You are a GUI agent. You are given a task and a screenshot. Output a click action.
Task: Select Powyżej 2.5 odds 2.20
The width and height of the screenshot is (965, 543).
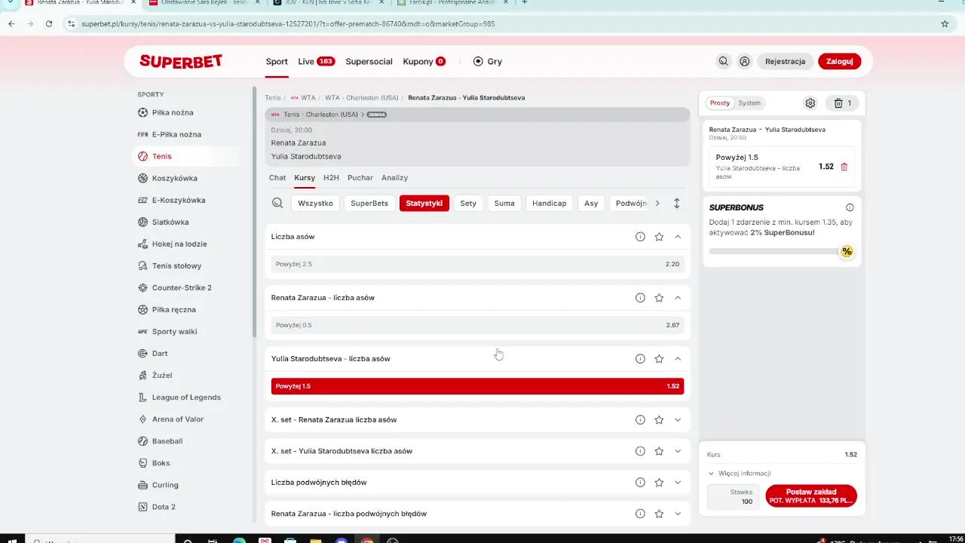point(477,264)
